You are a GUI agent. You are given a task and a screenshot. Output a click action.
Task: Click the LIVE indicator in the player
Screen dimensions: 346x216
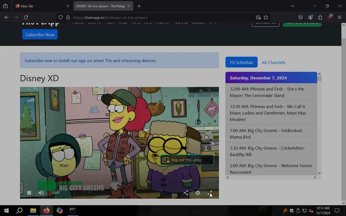click(54, 193)
